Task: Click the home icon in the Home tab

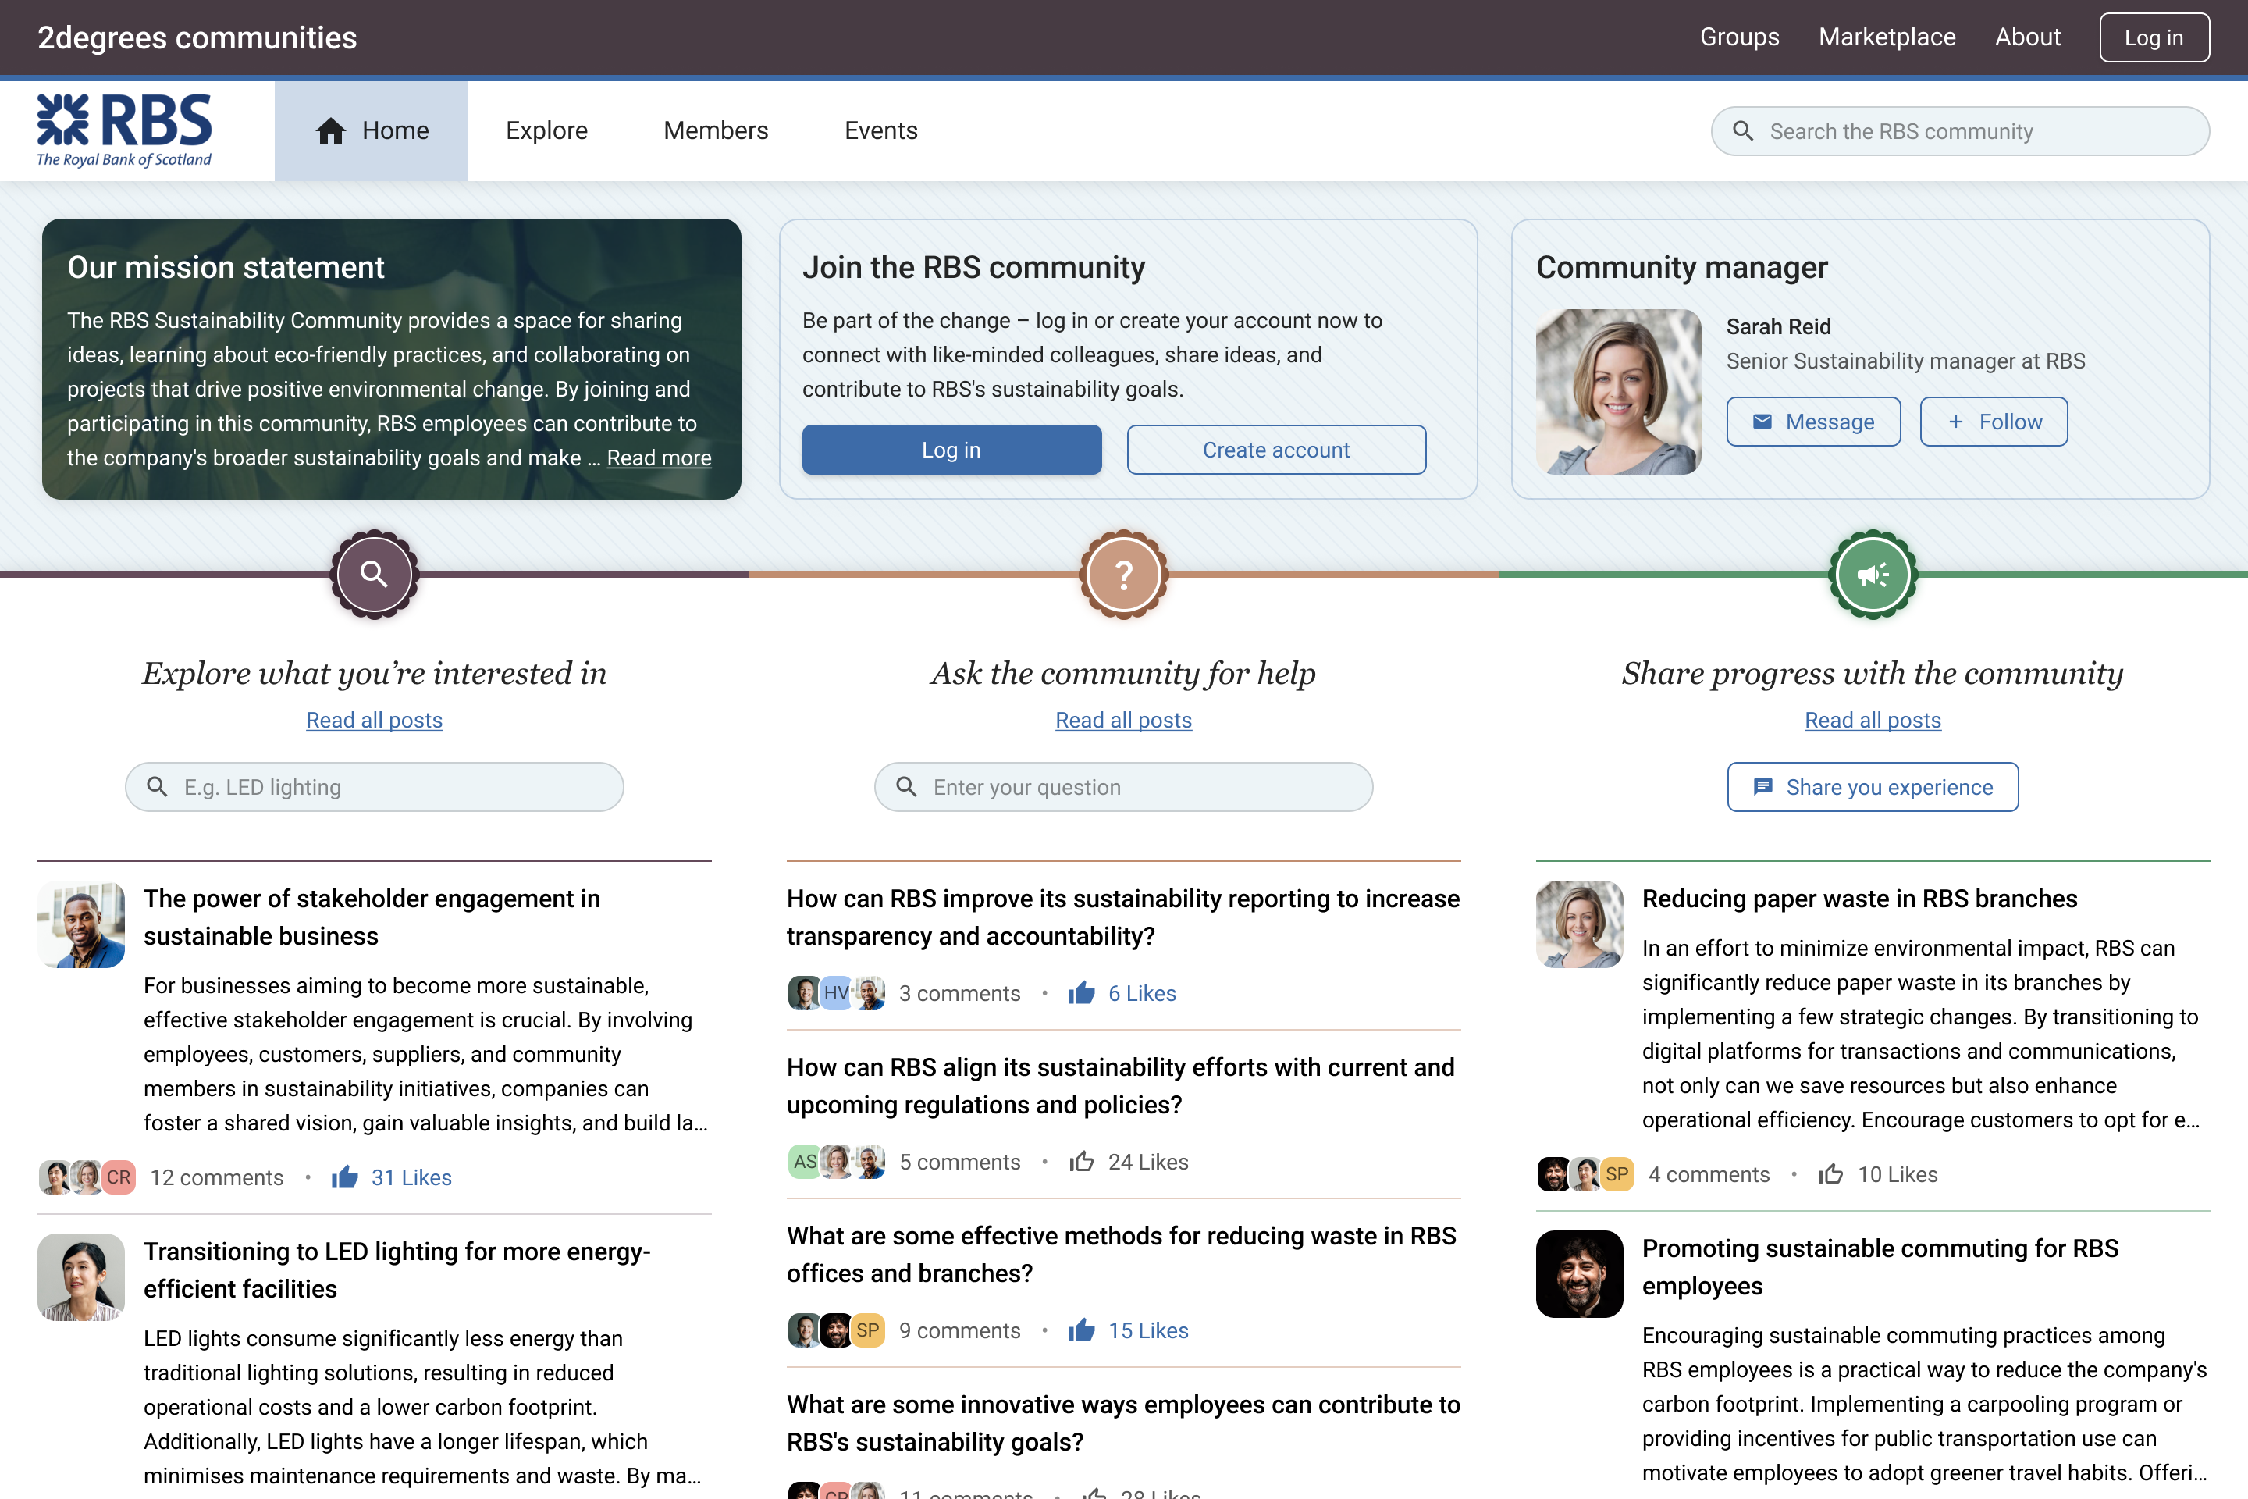Action: coord(331,131)
